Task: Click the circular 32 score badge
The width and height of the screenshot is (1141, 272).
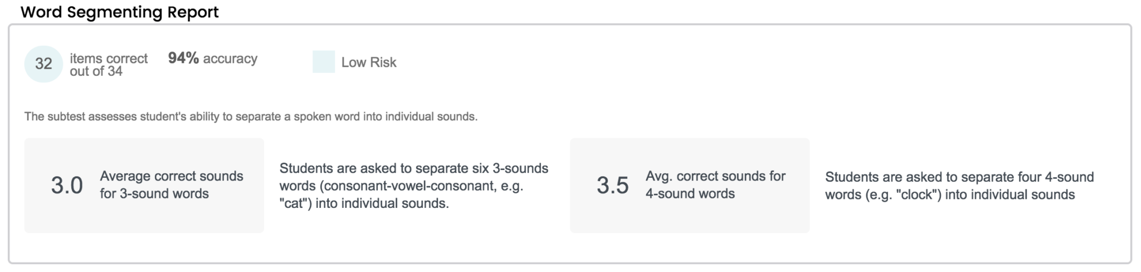Action: point(43,64)
